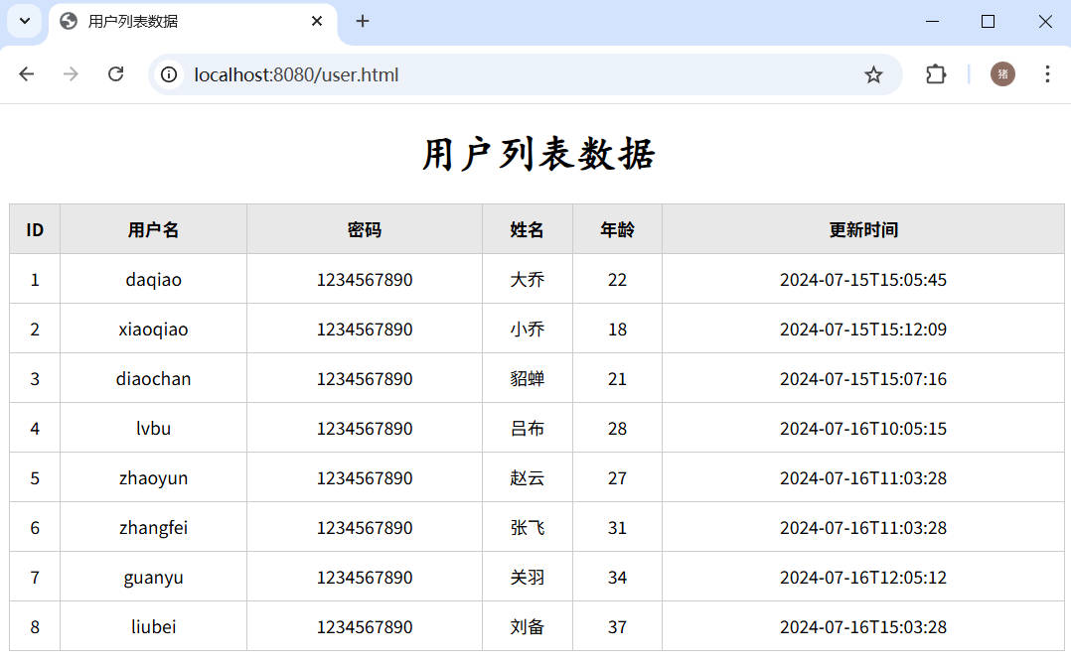
Task: Select the 用户列表数据 tab
Action: tap(179, 21)
